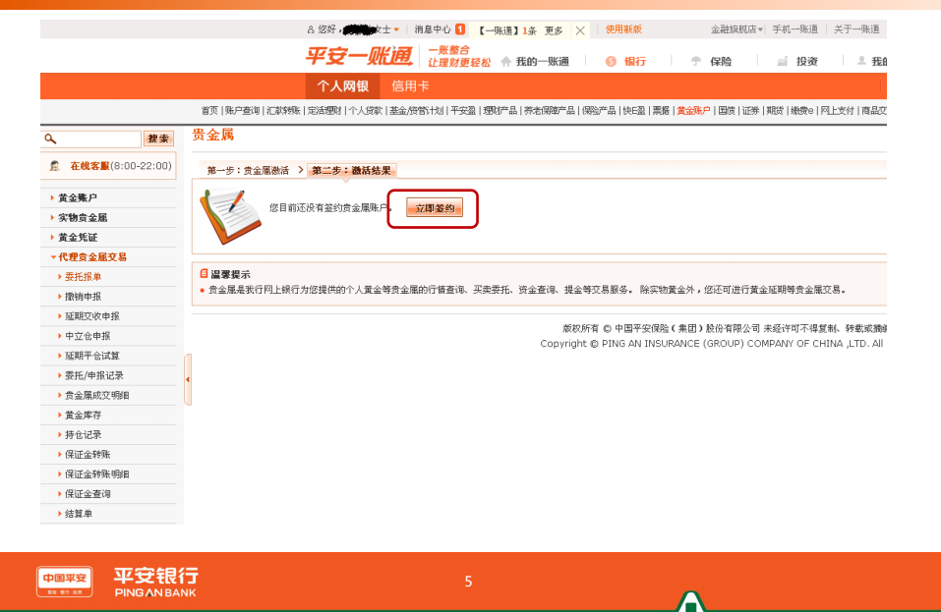Expand 实物贵金属 in the sidebar
The width and height of the screenshot is (941, 612).
coord(83,217)
